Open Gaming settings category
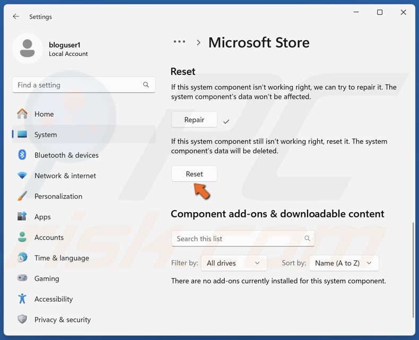The height and width of the screenshot is (340, 419). point(47,278)
